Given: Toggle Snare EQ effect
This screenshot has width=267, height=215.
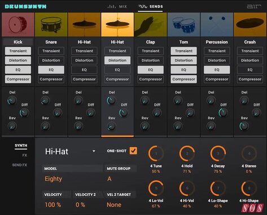Looking at the screenshot, I should point(51,70).
